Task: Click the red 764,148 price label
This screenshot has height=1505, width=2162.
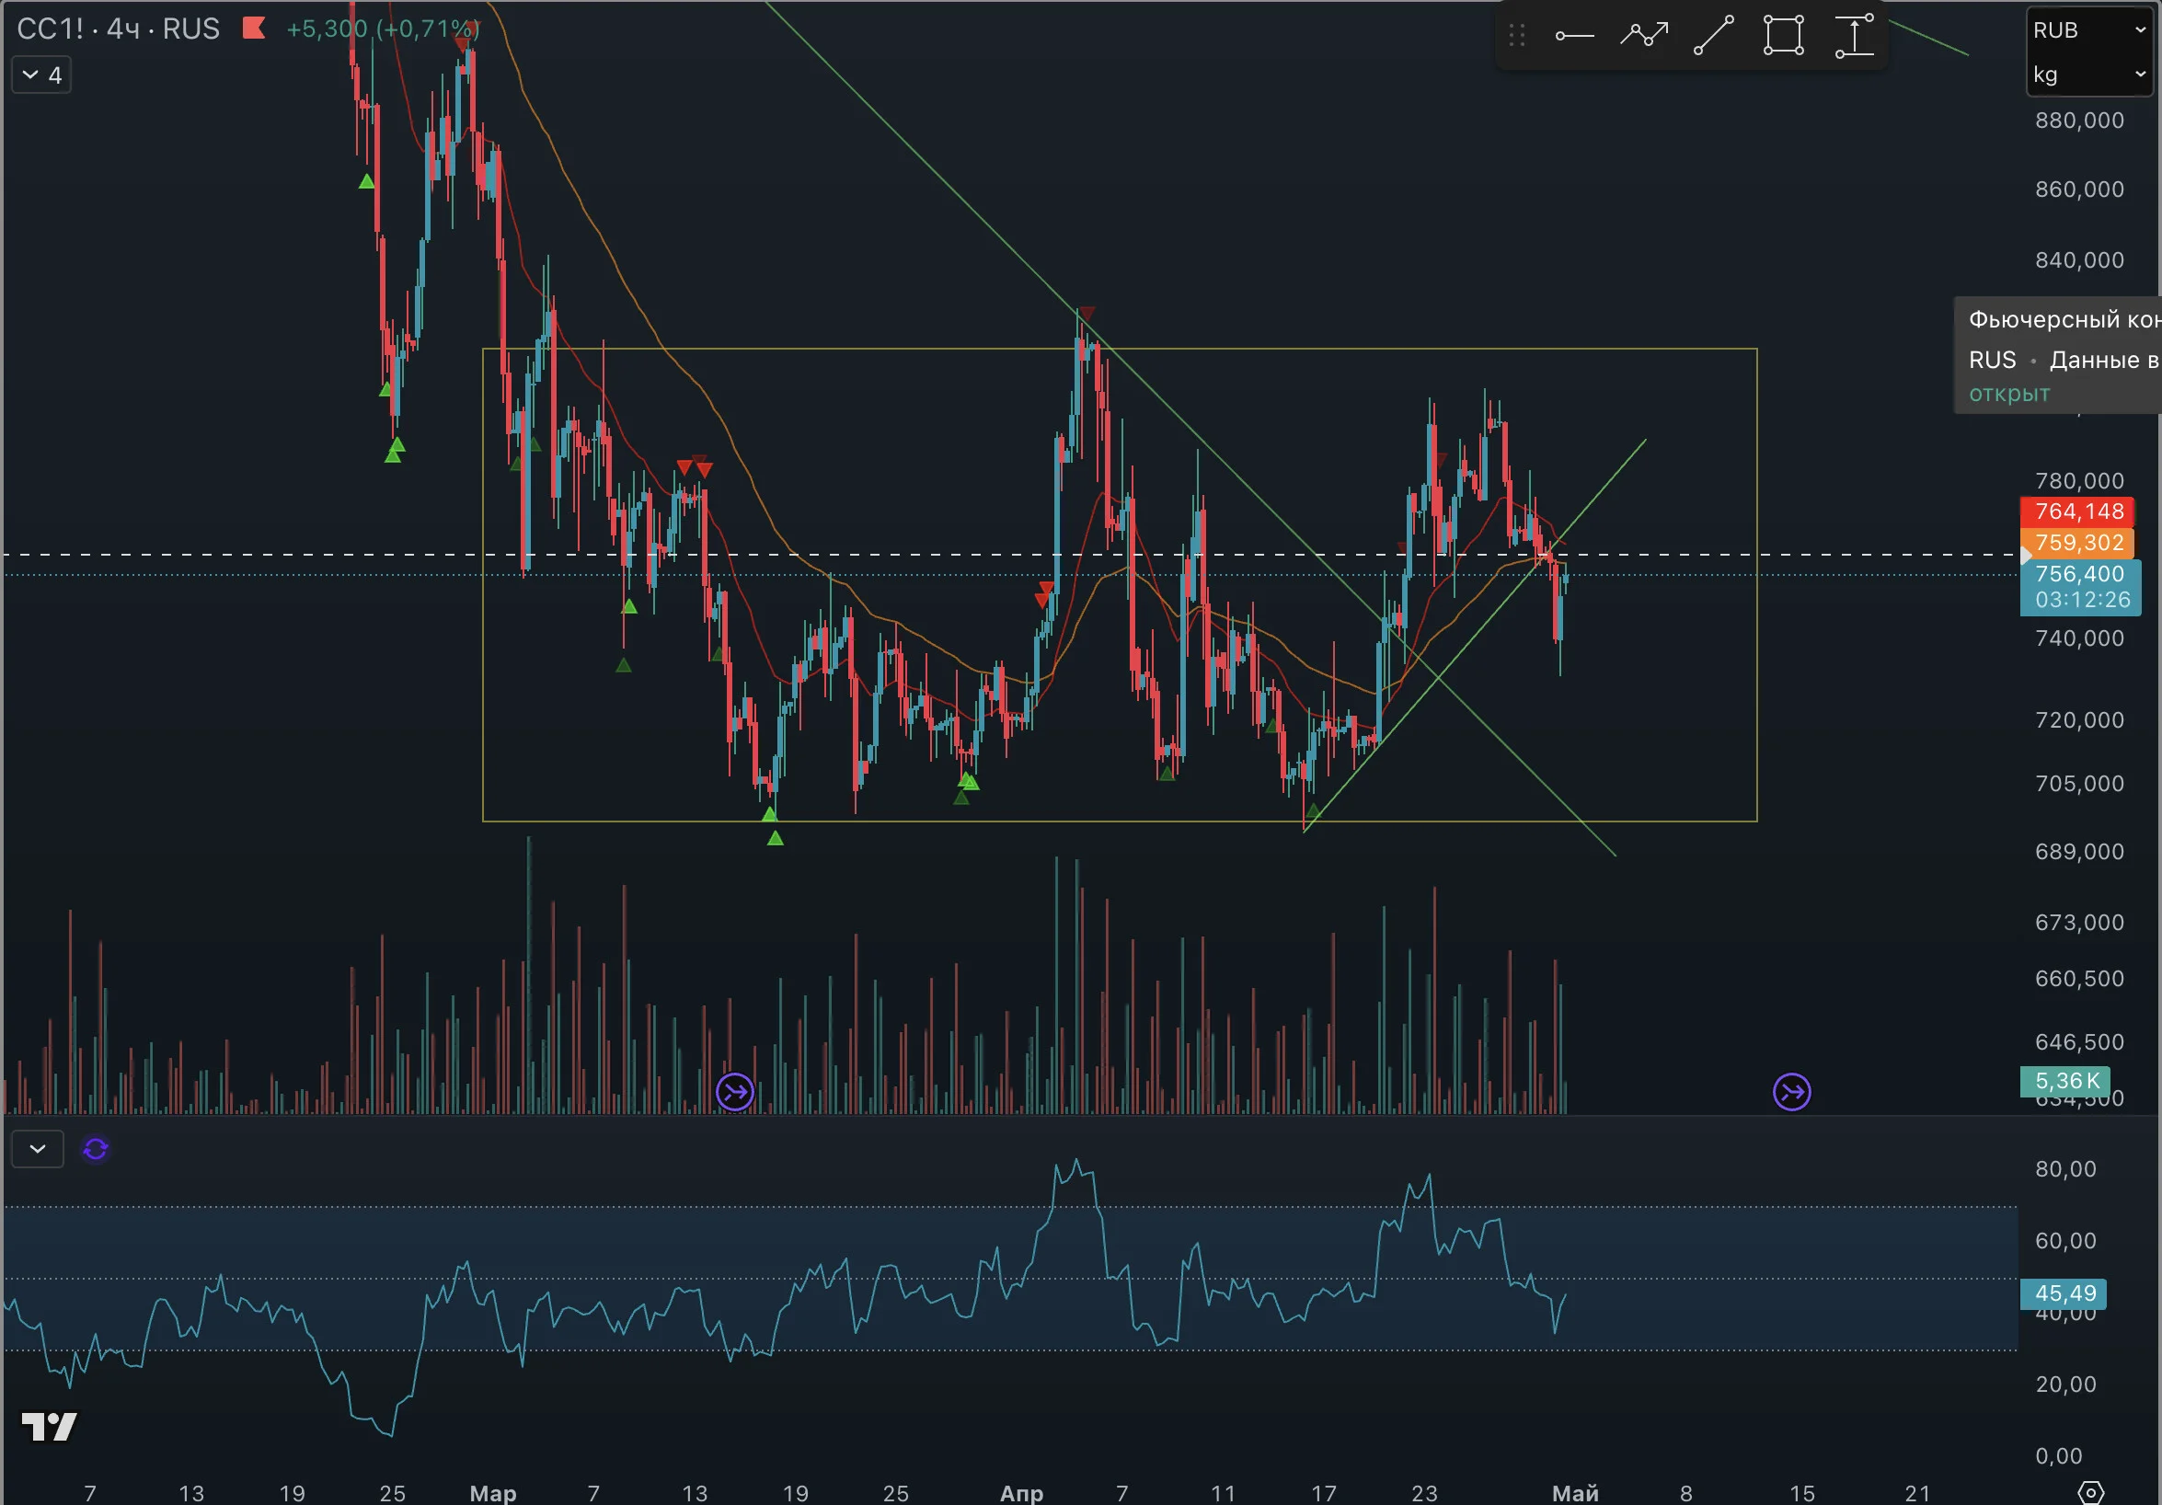Action: (2079, 511)
